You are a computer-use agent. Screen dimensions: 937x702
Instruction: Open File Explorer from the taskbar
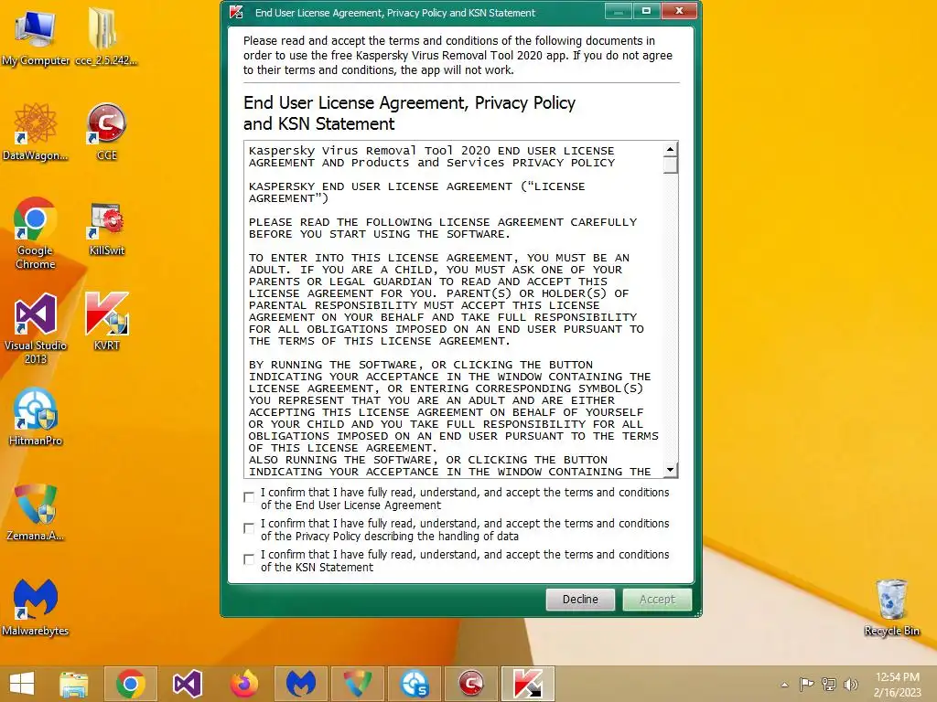pos(73,684)
